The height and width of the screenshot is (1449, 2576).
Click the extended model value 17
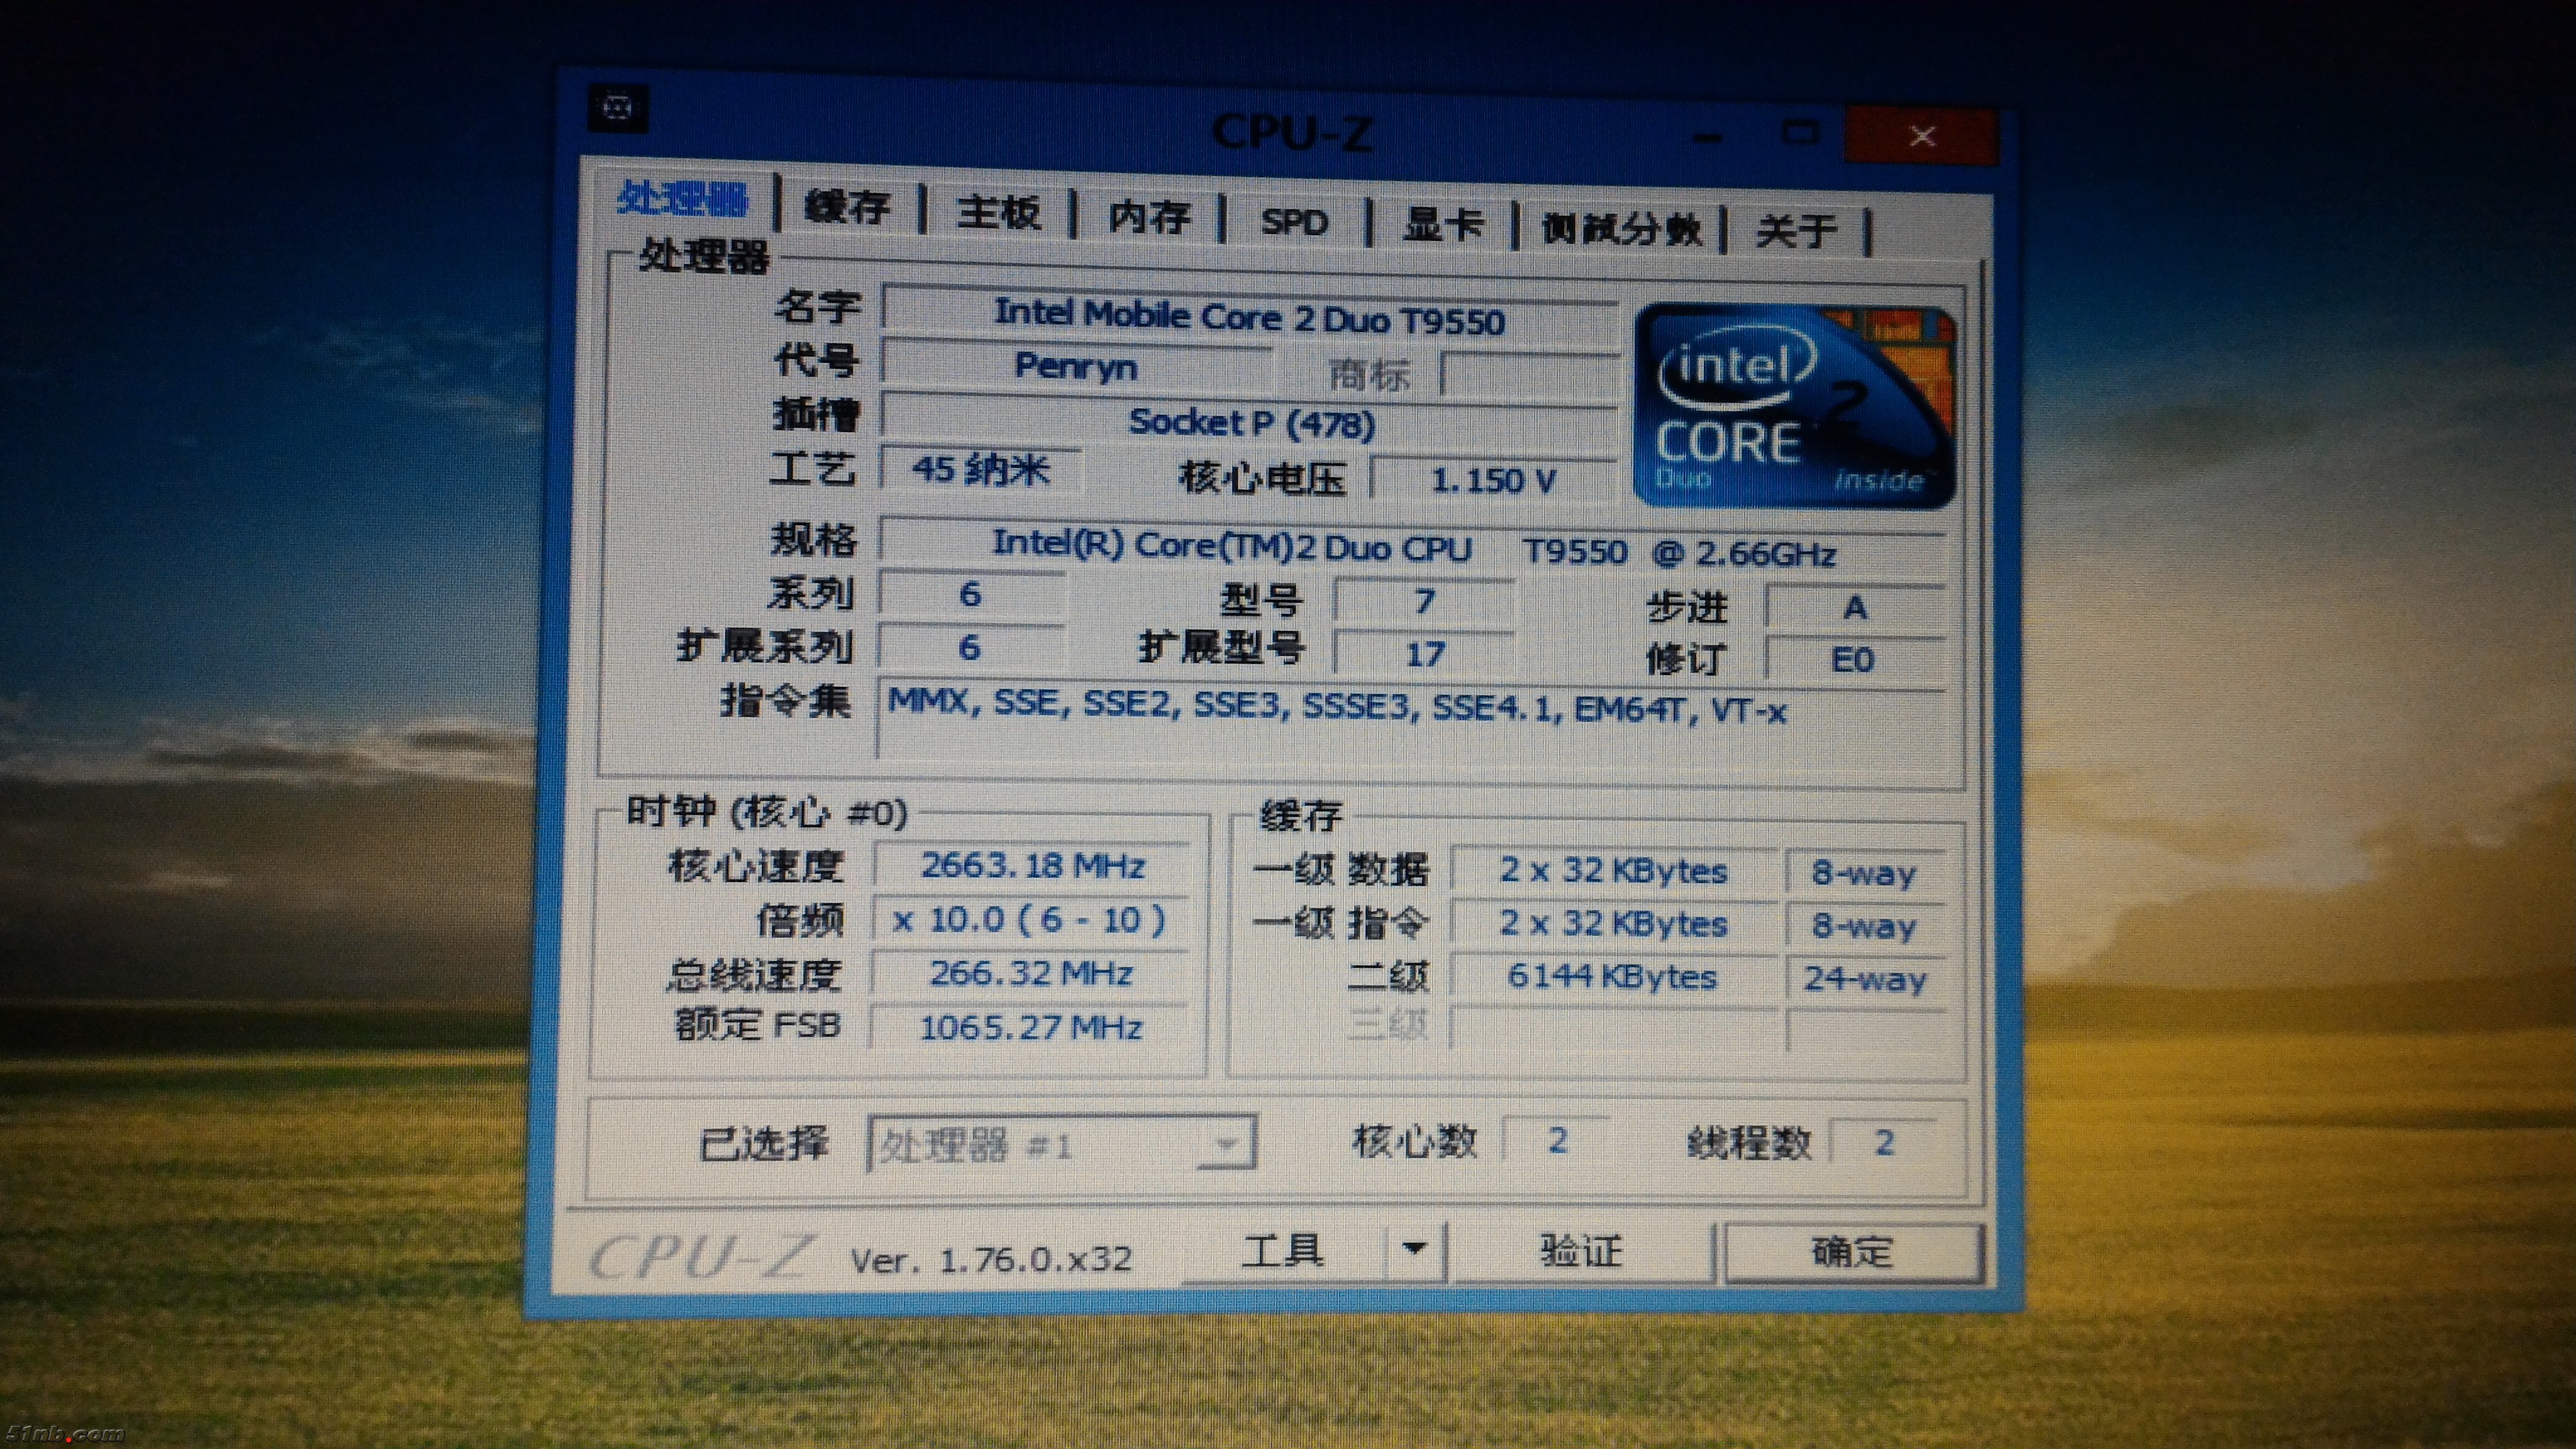1425,654
